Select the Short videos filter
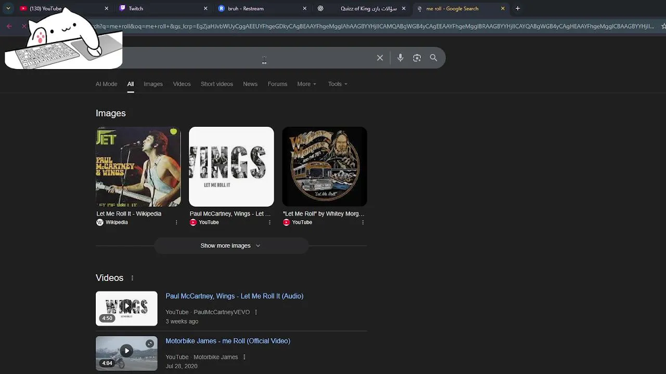The height and width of the screenshot is (374, 666). coord(216,84)
